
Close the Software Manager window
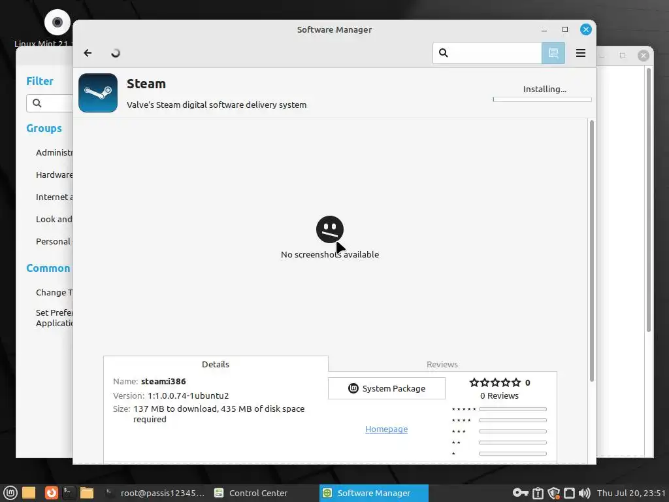(x=586, y=29)
